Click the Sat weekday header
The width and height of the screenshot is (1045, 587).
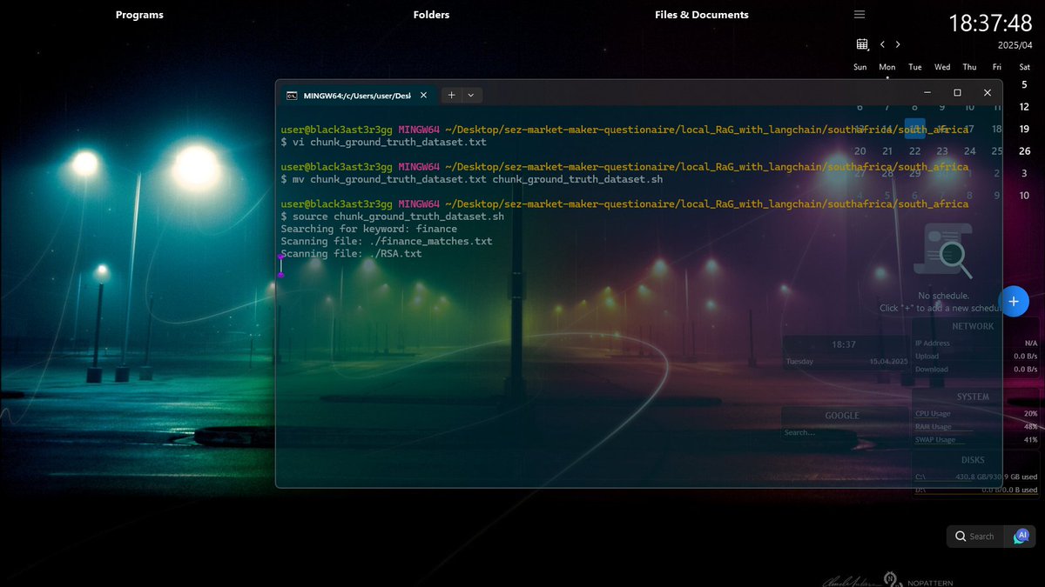pyautogui.click(x=1024, y=67)
